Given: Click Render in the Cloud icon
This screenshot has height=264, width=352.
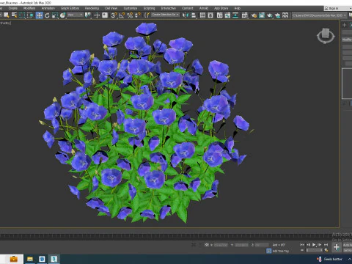Looking at the screenshot, I should pos(277,15).
